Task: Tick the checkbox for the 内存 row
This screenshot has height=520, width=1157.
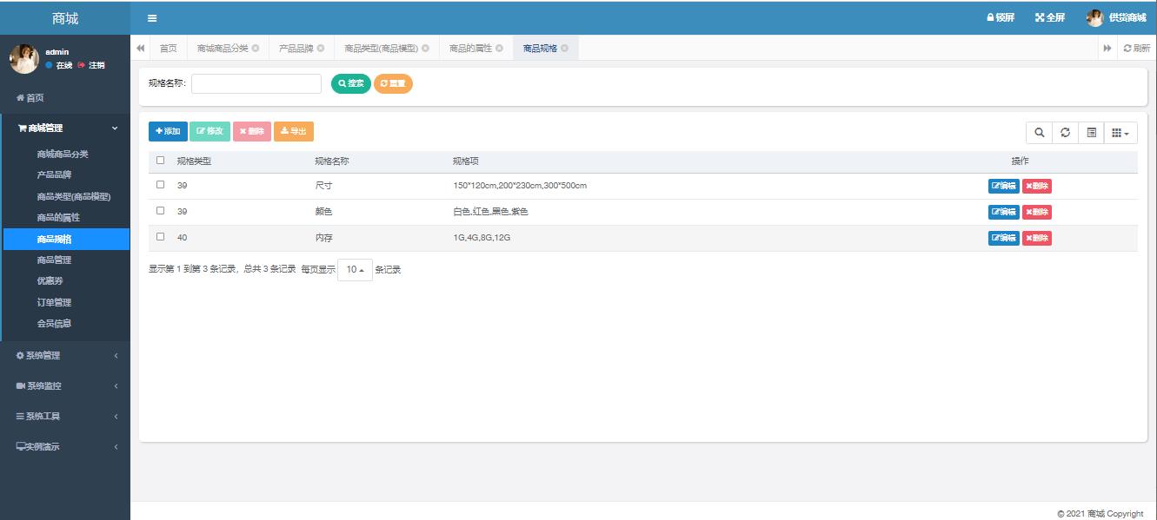Action: click(x=160, y=237)
